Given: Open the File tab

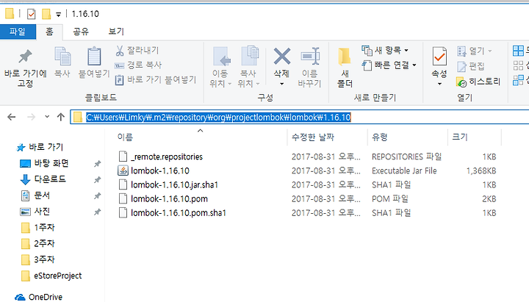Looking at the screenshot, I should [x=18, y=32].
